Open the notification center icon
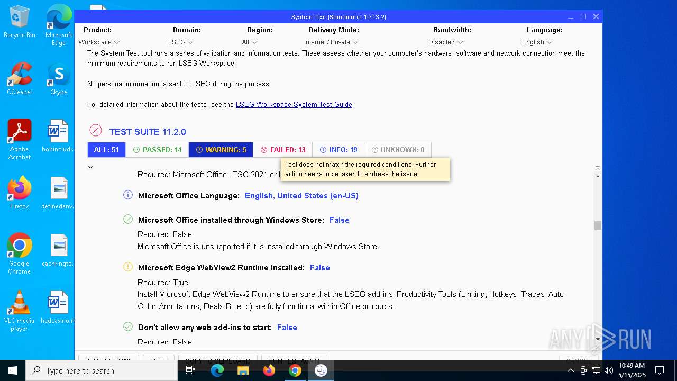 [x=660, y=370]
